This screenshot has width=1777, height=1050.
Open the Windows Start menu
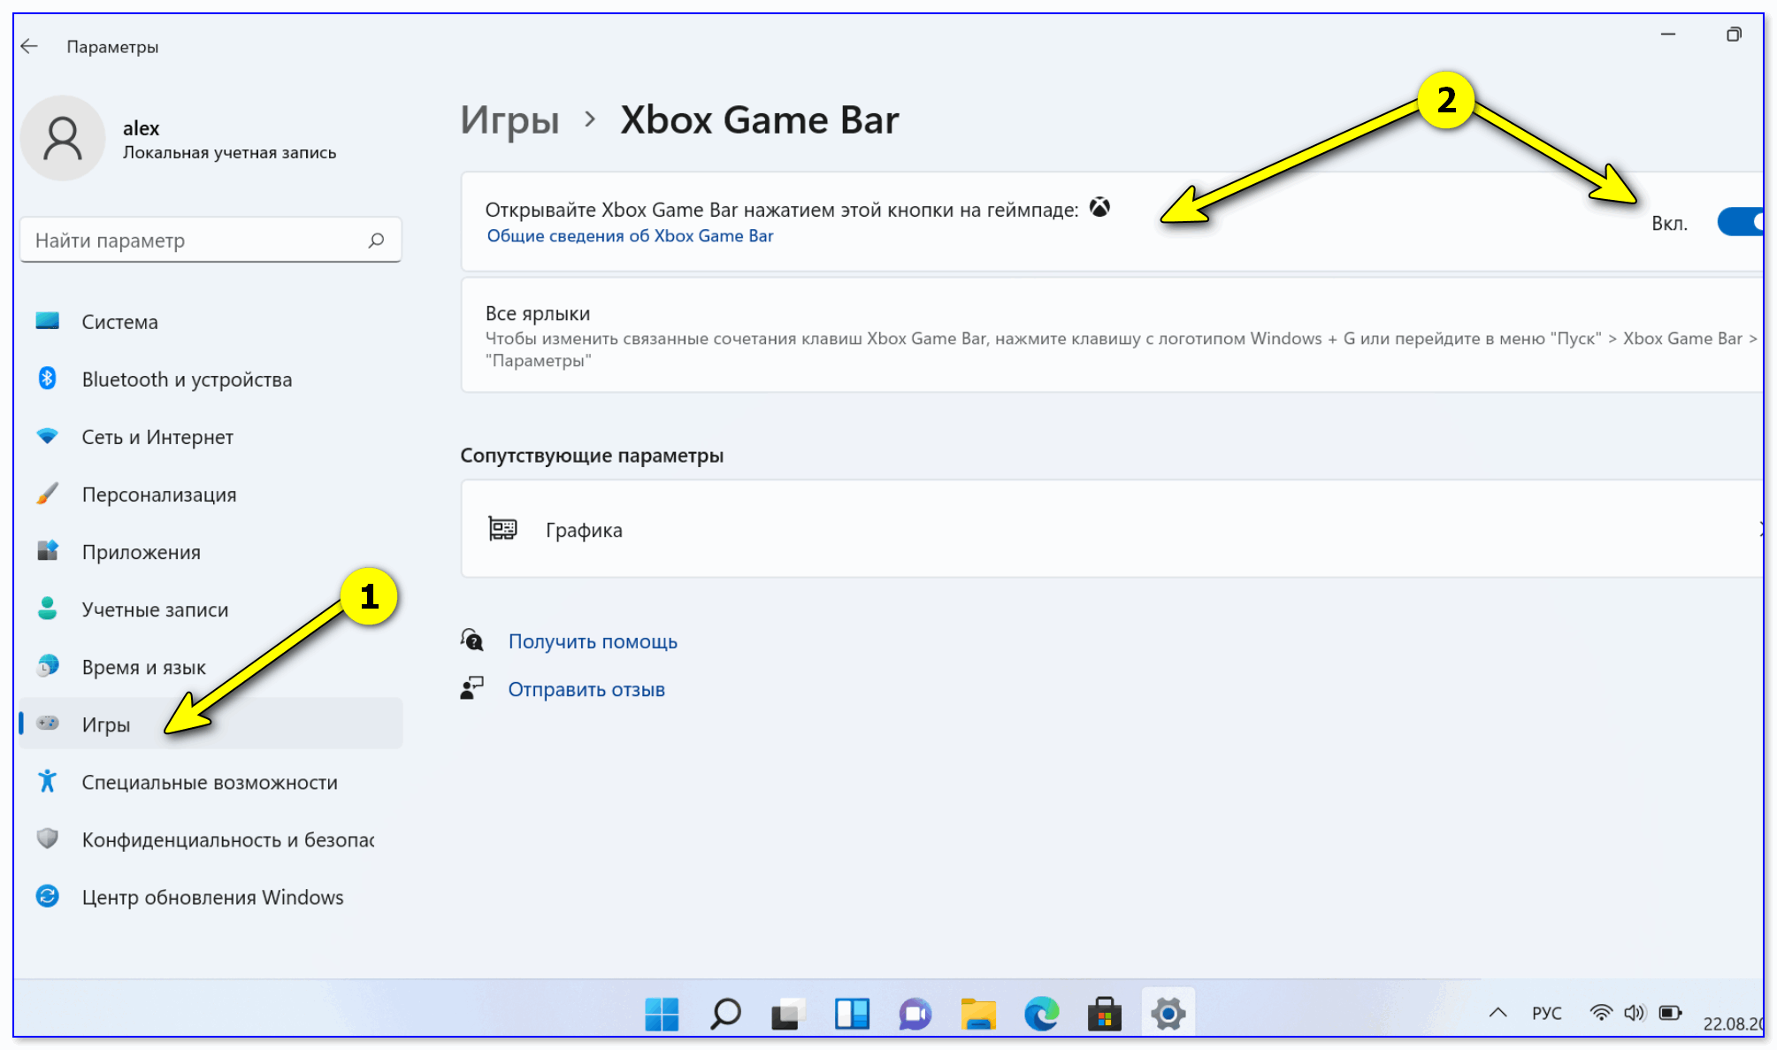tap(662, 1014)
